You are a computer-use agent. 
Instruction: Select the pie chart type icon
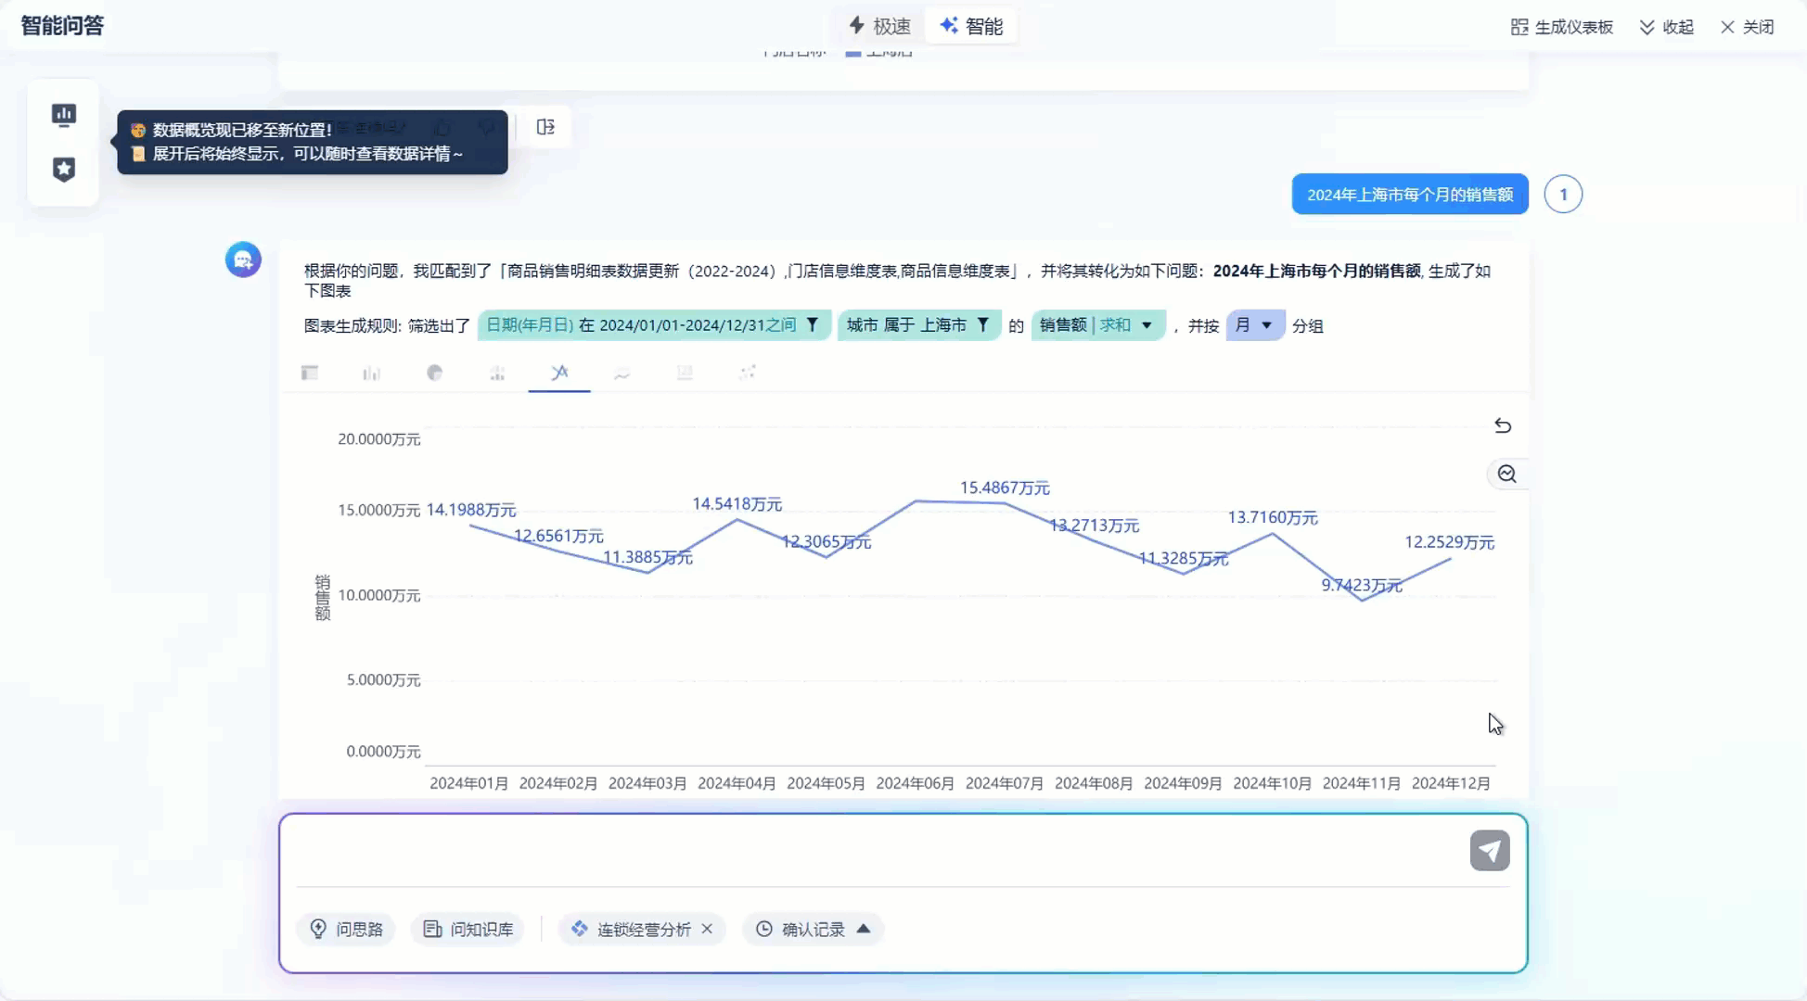434,373
